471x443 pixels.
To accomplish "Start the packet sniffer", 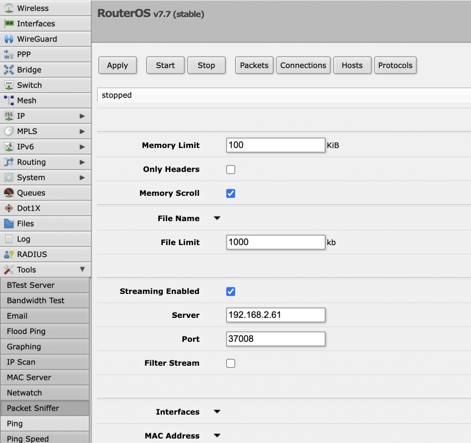I will (x=165, y=65).
